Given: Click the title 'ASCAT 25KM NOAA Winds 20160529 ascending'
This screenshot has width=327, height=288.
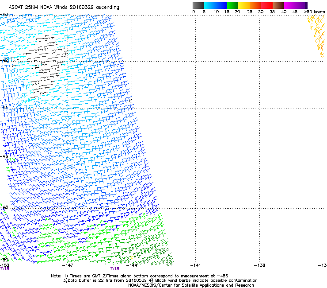Looking at the screenshot, I should 64,8.
